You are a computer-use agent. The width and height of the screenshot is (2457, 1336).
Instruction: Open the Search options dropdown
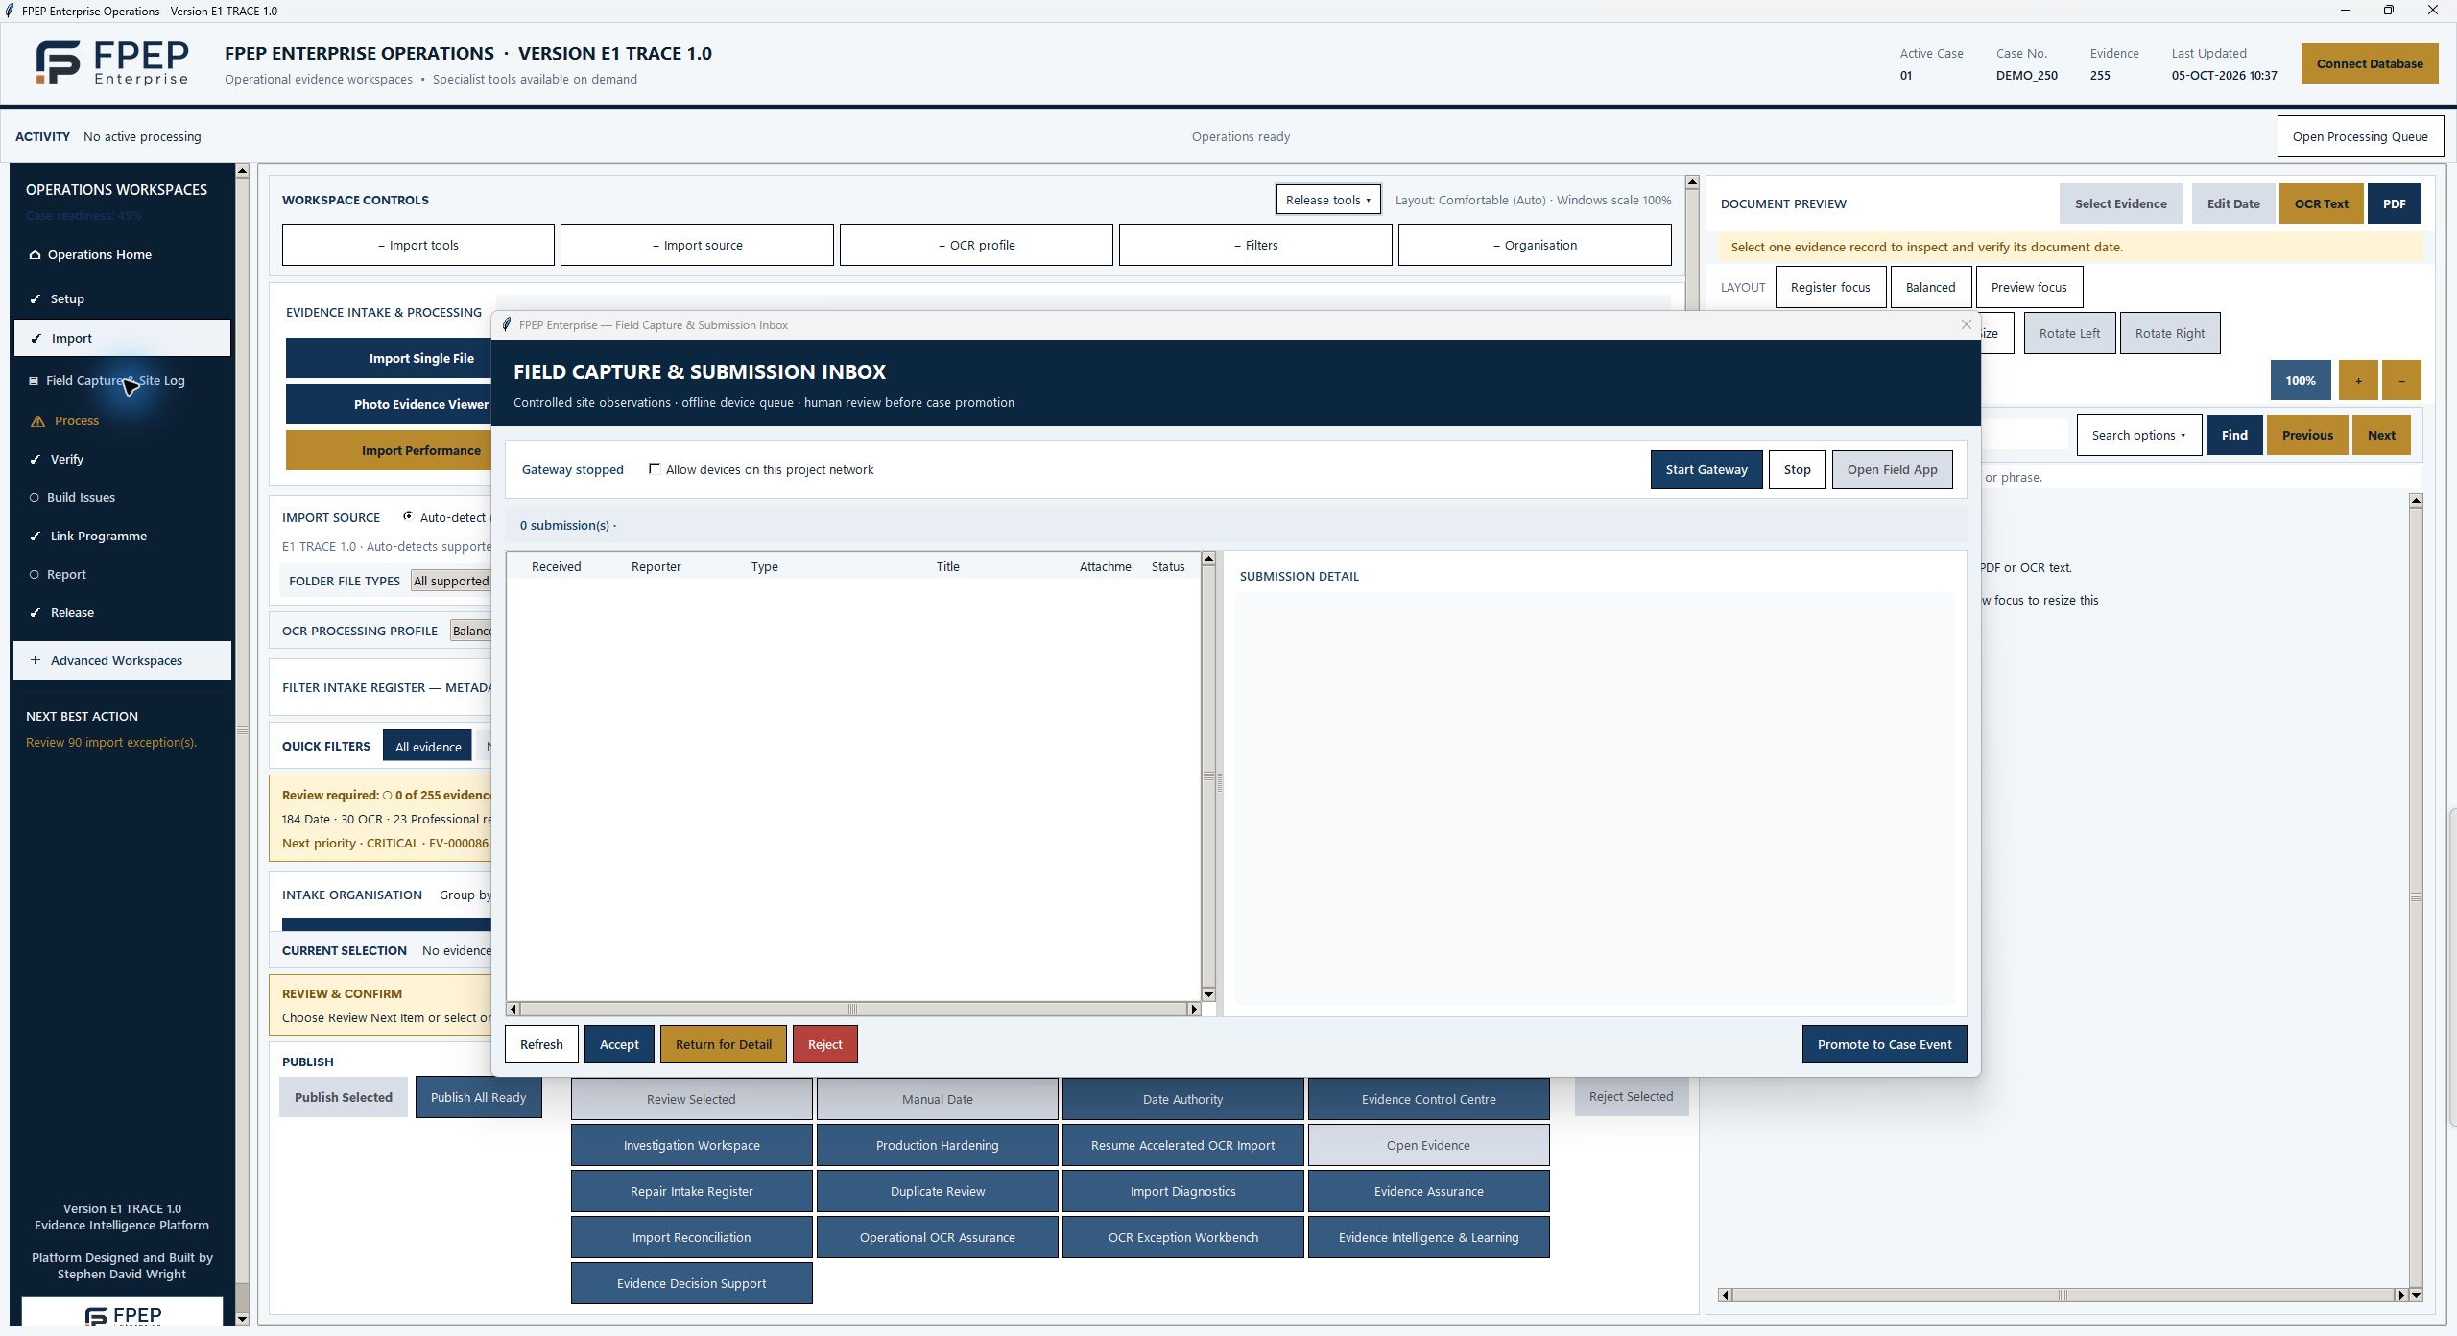click(2138, 435)
